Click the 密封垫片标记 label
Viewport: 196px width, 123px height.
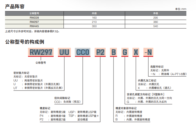tap(21, 73)
